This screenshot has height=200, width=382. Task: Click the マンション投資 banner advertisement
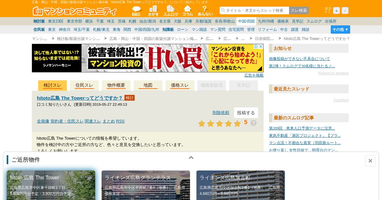click(148, 58)
